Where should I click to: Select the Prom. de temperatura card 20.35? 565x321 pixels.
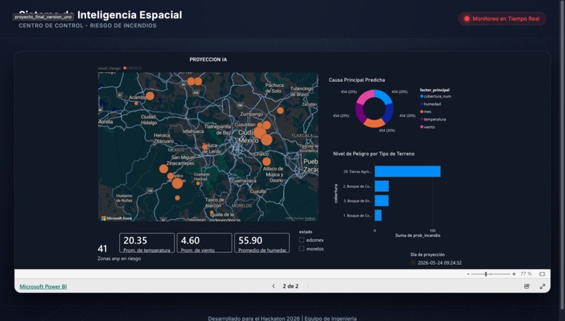point(147,243)
